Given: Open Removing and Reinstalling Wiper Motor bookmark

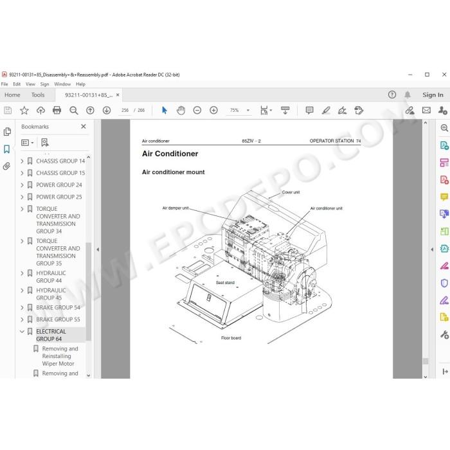Looking at the screenshot, I should point(59,356).
